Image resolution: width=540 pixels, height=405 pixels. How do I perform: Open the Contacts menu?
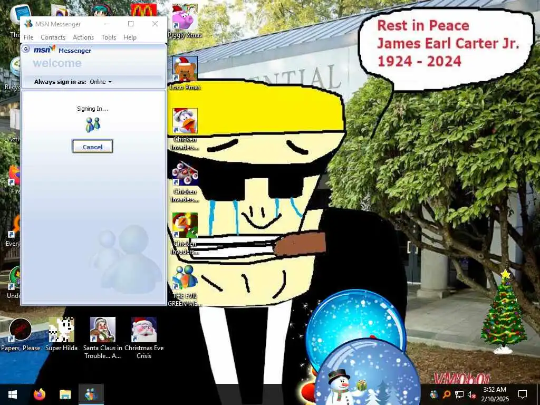click(53, 37)
